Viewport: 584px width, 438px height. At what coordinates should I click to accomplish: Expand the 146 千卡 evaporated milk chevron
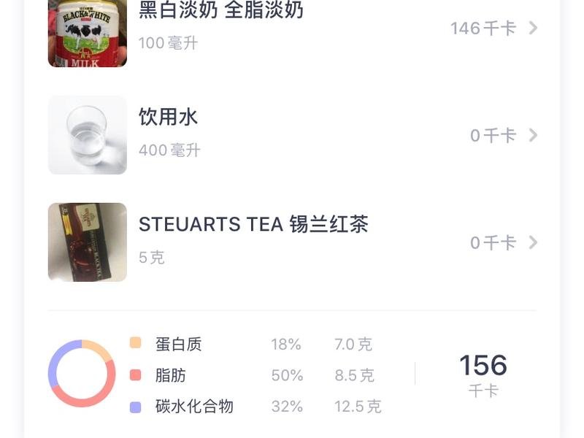tap(533, 28)
